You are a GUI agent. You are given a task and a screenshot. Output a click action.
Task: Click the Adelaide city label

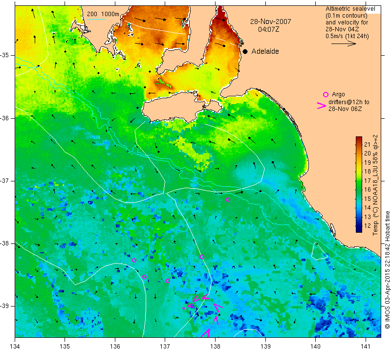click(x=265, y=51)
